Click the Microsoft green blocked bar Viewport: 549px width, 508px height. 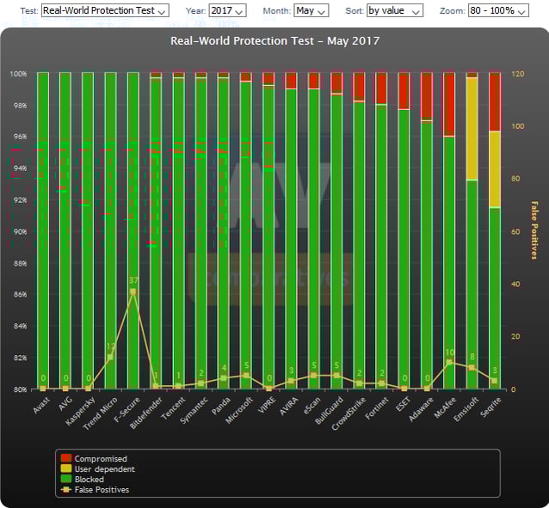click(246, 236)
